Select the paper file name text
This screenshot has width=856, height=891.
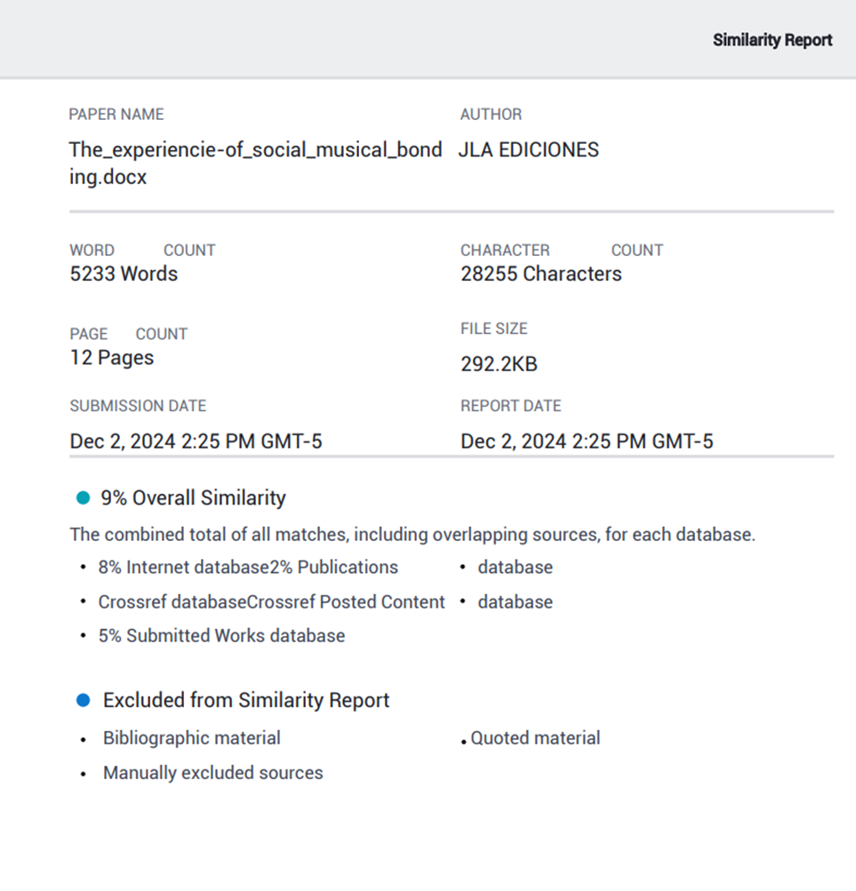click(255, 163)
